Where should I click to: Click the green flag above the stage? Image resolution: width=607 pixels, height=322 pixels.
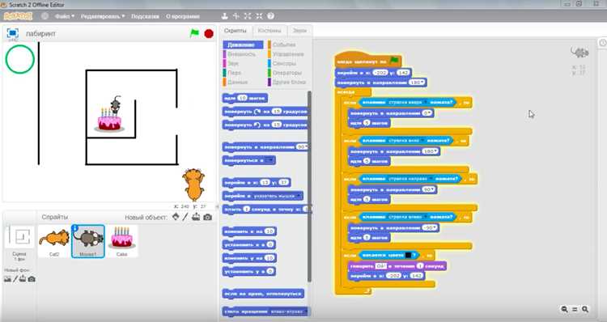pyautogui.click(x=194, y=33)
